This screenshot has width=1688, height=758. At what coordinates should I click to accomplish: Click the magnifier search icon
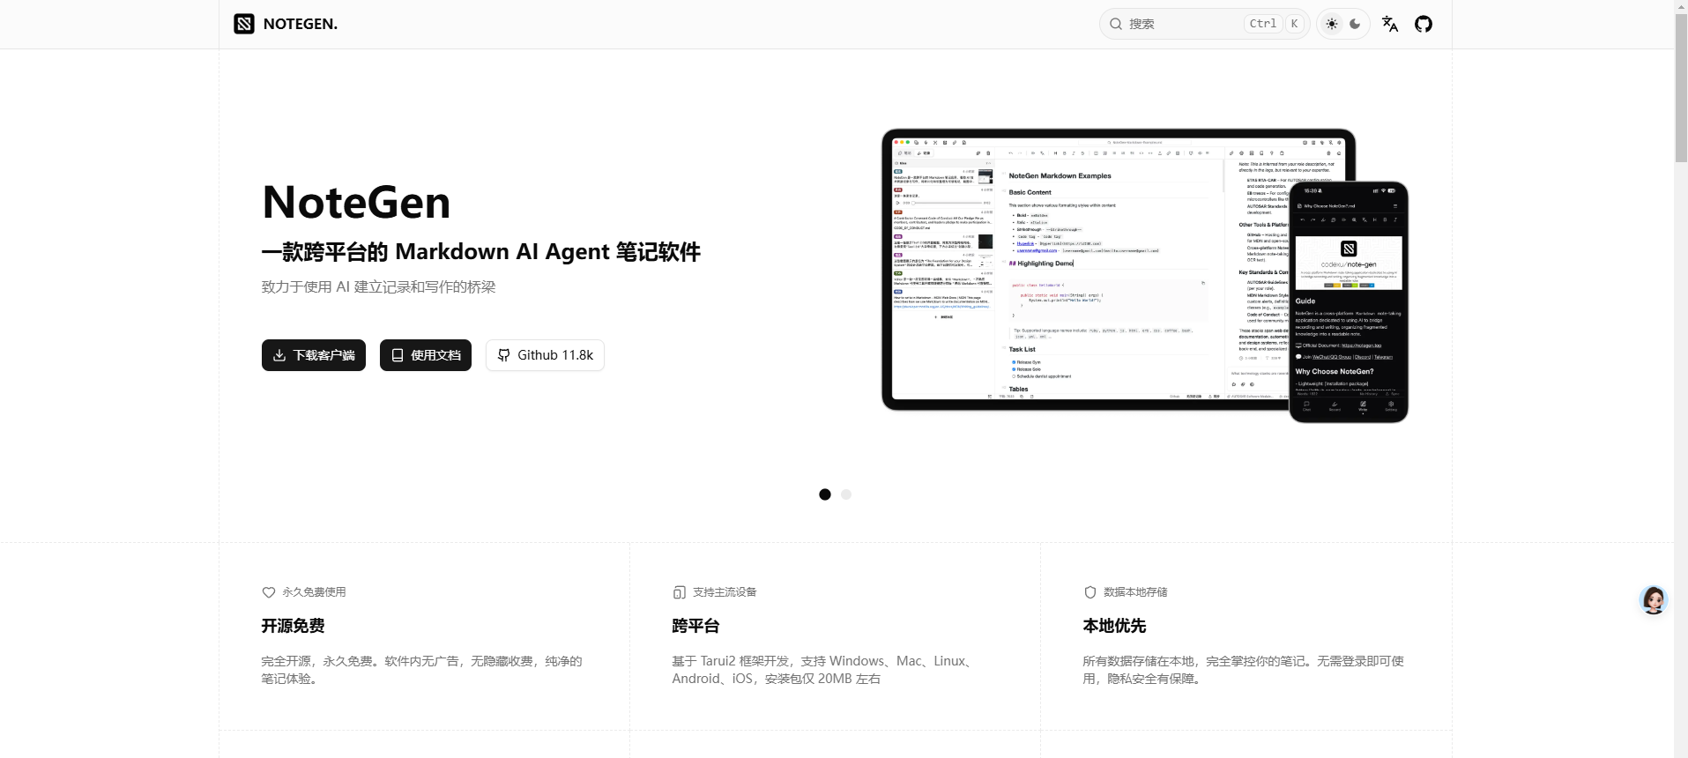1116,24
